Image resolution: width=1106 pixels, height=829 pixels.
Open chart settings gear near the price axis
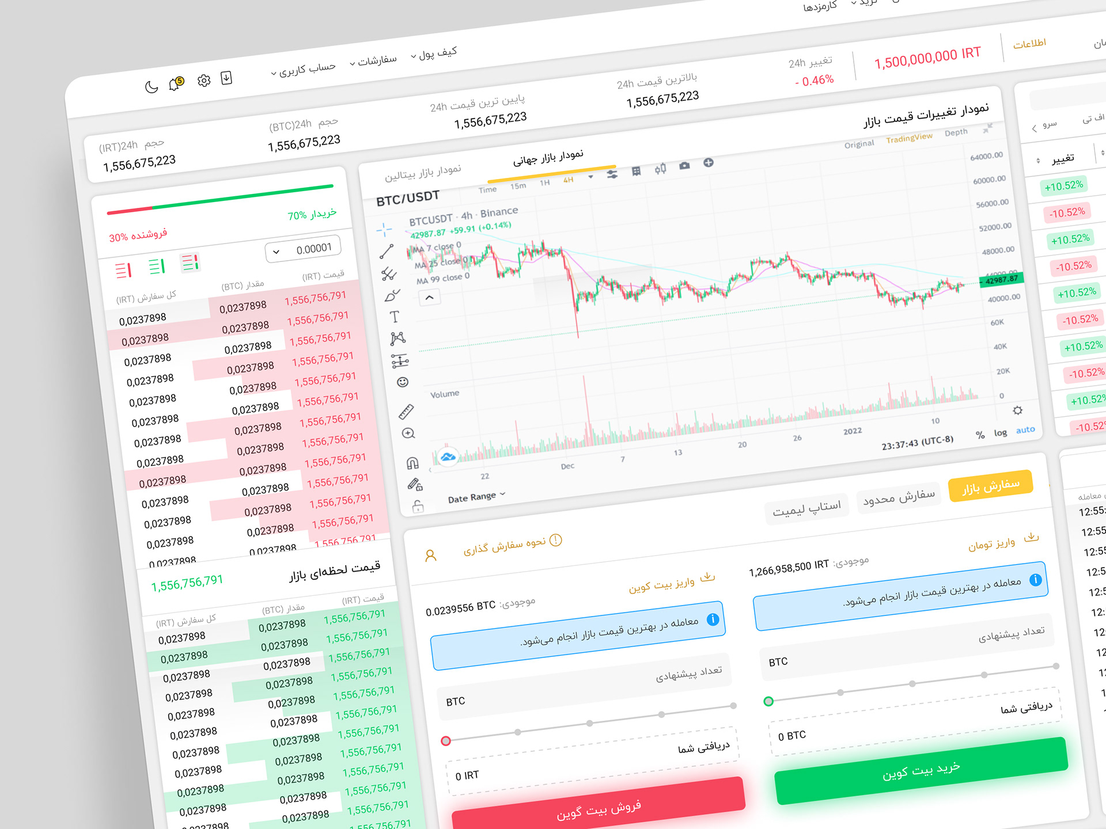coord(1018,410)
